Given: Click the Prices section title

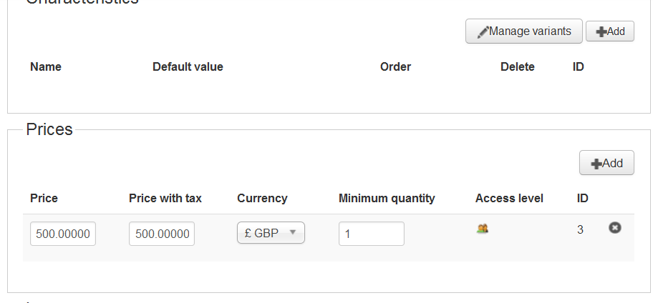Looking at the screenshot, I should (49, 129).
